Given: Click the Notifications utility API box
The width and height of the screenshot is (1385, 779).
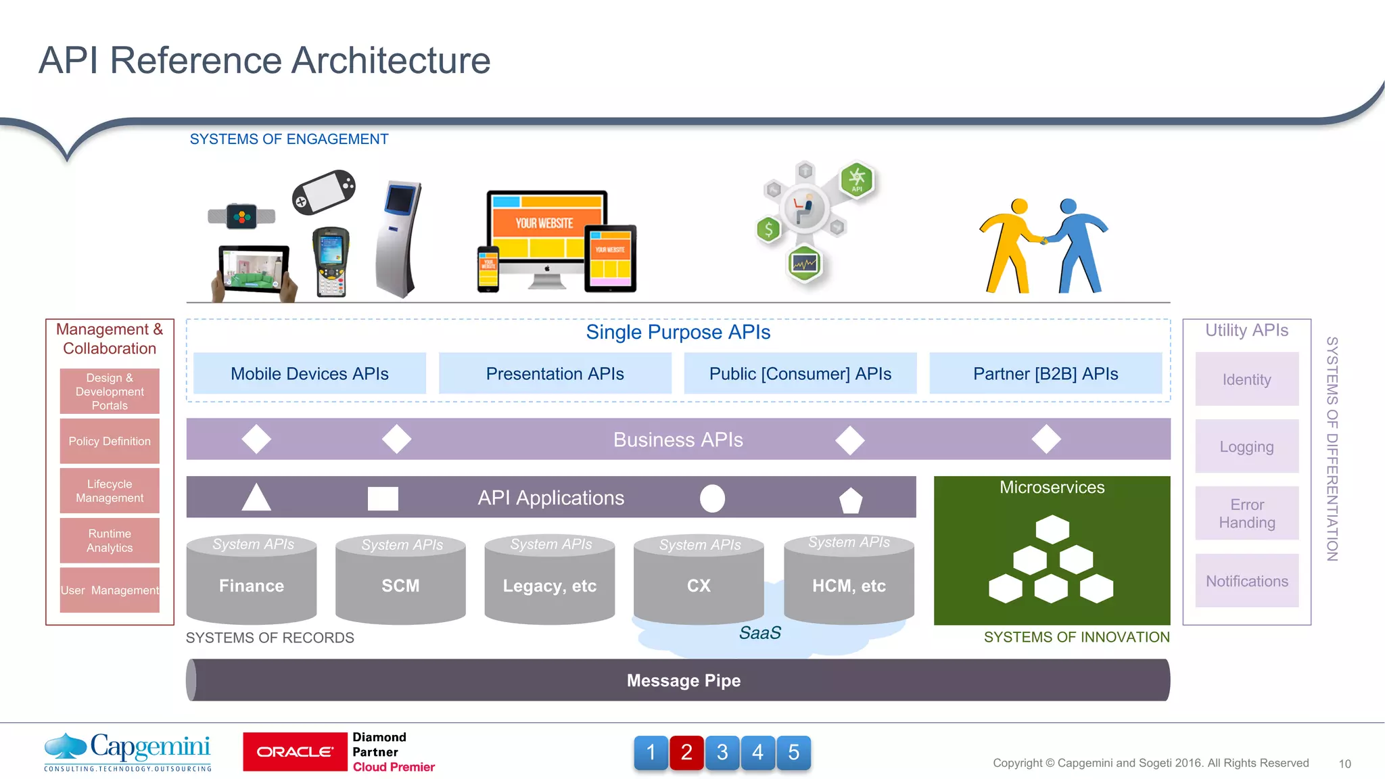Looking at the screenshot, I should 1246,581.
